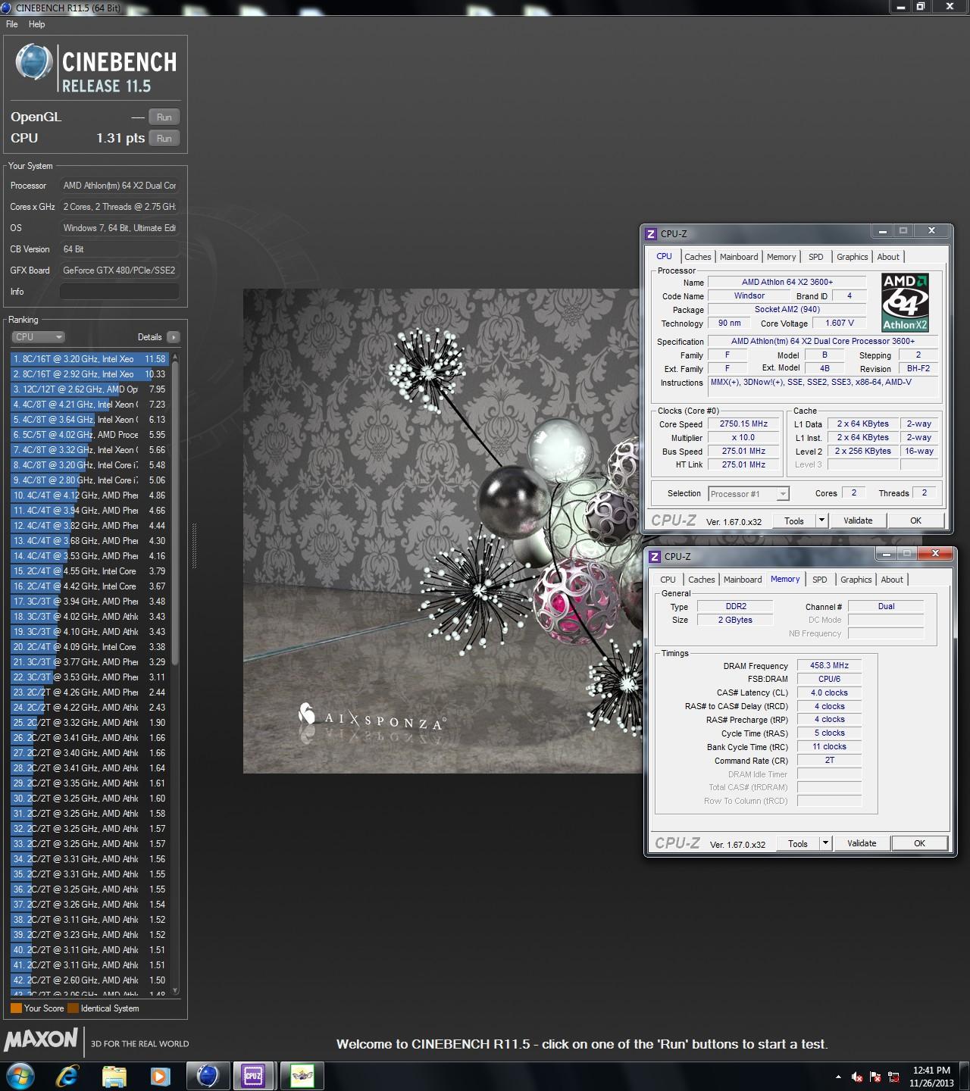
Task: Open the Windows Start menu
Action: click(20, 1076)
